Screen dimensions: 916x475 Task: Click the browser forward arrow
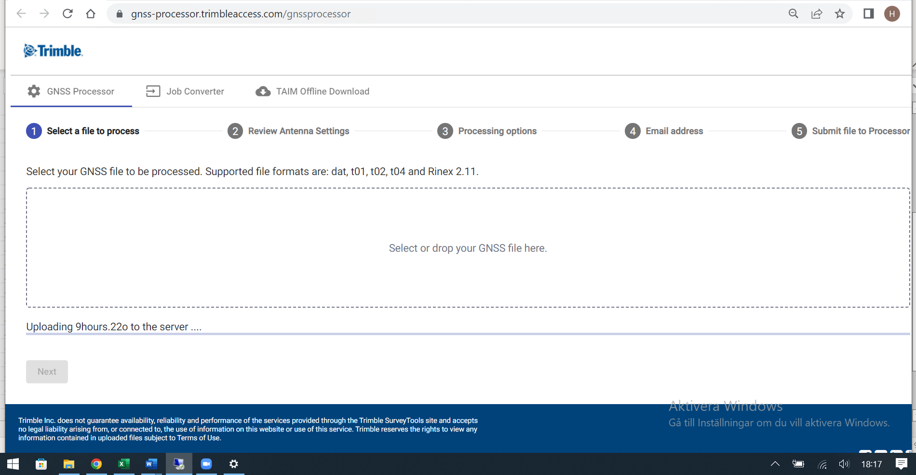point(44,14)
